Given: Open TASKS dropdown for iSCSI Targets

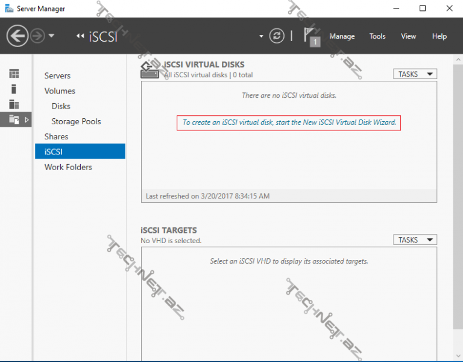Looking at the screenshot, I should 415,240.
